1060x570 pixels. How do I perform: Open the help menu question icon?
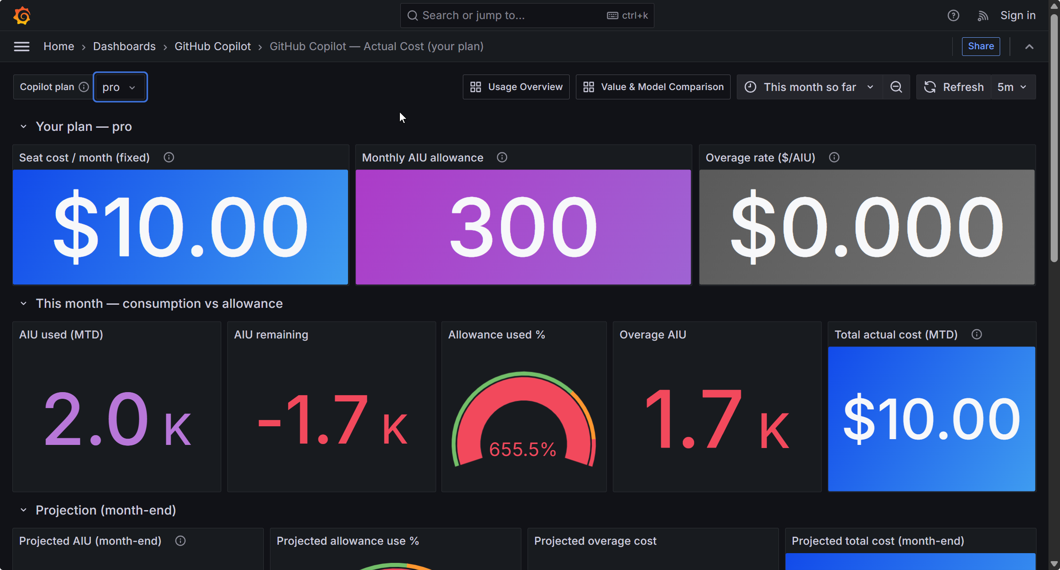953,16
